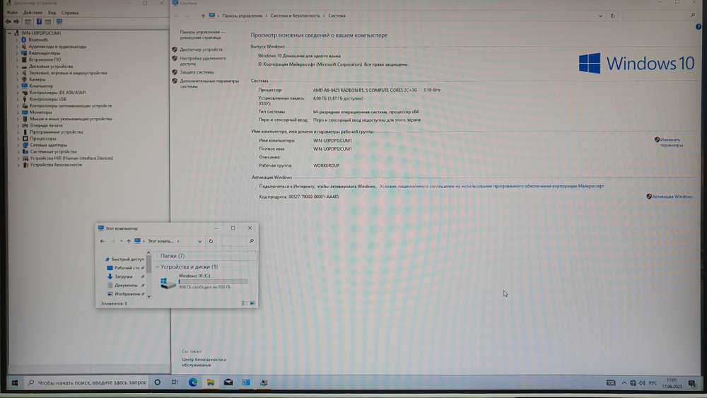This screenshot has height=398, width=707.
Task: Open the Вид menu in Device Manager
Action: 52,13
